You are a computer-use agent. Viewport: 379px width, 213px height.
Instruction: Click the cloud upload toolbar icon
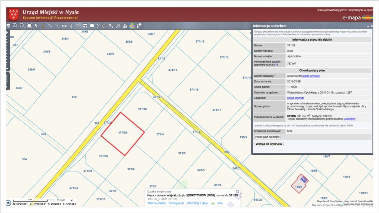pos(104,26)
